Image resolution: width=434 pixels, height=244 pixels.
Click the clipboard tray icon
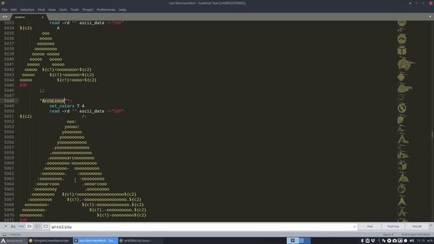(x=368, y=241)
